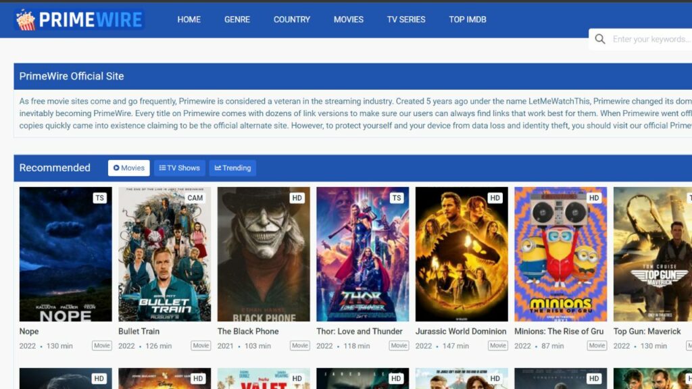Click the HD badge on Minions poster

(x=594, y=198)
